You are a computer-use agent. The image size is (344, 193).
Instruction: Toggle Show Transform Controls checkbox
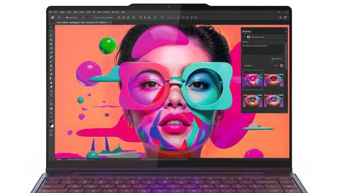point(93,17)
